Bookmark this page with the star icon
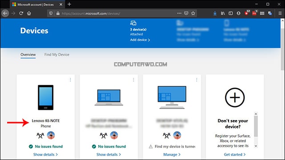Screen dimensions: 285x160 click(193, 13)
